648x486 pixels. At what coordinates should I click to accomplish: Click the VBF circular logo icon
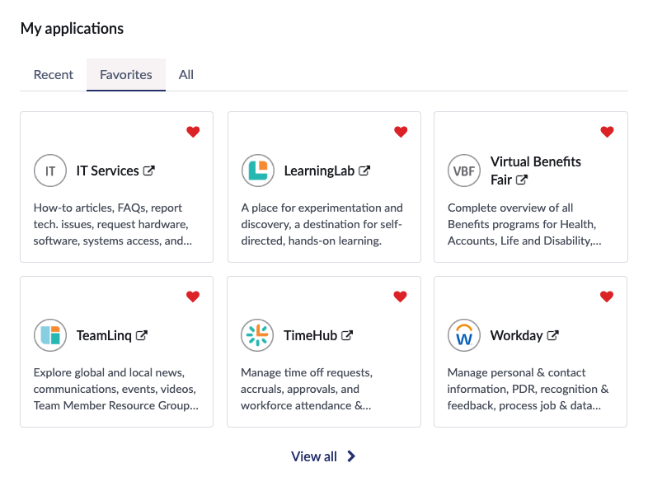coord(464,171)
